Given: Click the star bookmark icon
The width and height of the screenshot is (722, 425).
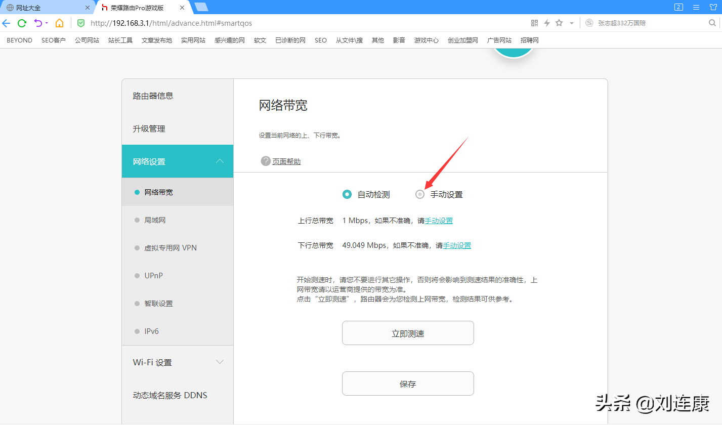Looking at the screenshot, I should click(x=559, y=23).
